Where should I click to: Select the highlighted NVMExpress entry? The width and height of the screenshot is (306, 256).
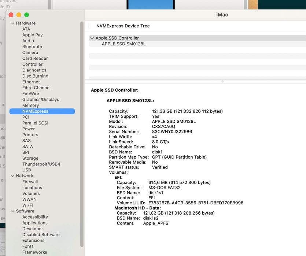tap(42, 111)
